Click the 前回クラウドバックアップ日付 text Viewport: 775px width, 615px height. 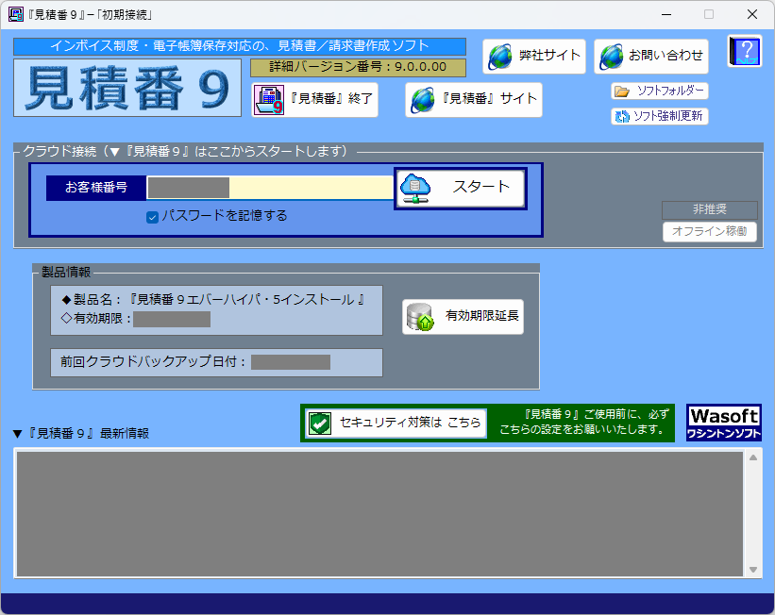coord(153,362)
